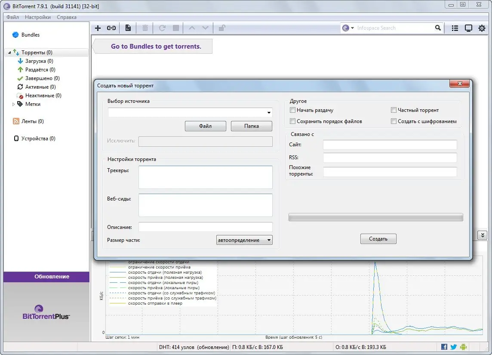Screen dimensions: 492x355
Task: Click the Похожие торренты input field
Action: pyautogui.click(x=390, y=172)
